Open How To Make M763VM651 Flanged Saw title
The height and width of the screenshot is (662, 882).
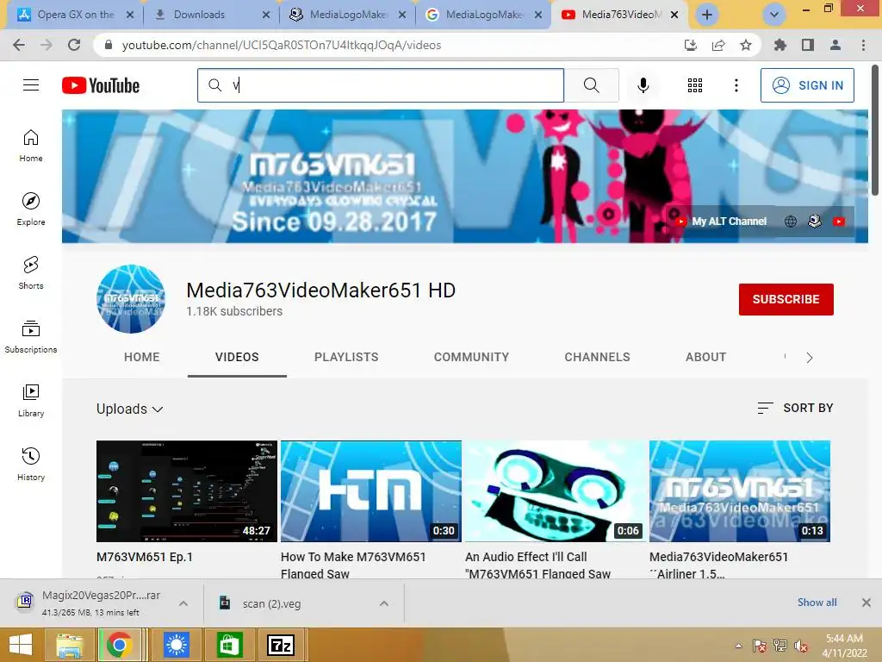point(353,565)
